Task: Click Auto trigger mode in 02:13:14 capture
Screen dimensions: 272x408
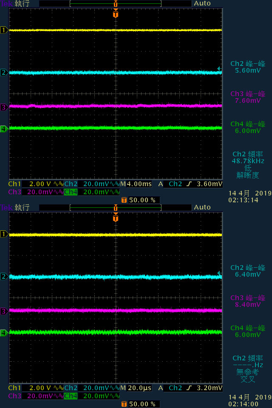Action: [x=202, y=3]
